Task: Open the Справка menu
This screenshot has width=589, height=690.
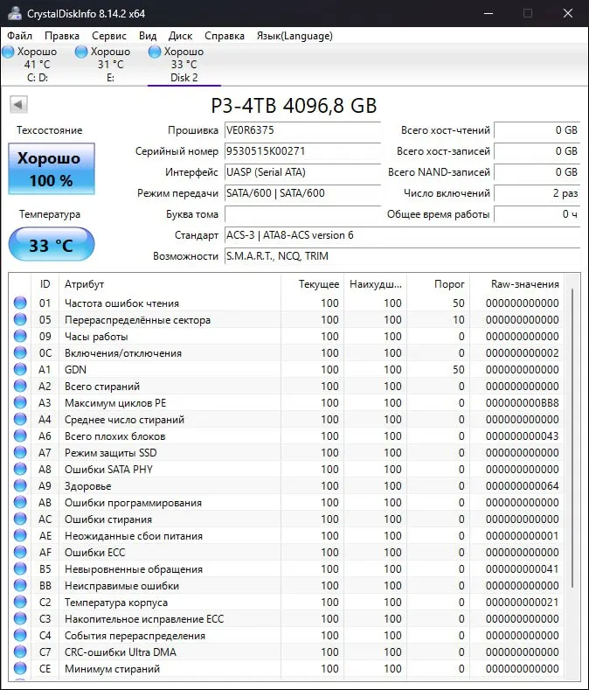Action: pos(225,36)
